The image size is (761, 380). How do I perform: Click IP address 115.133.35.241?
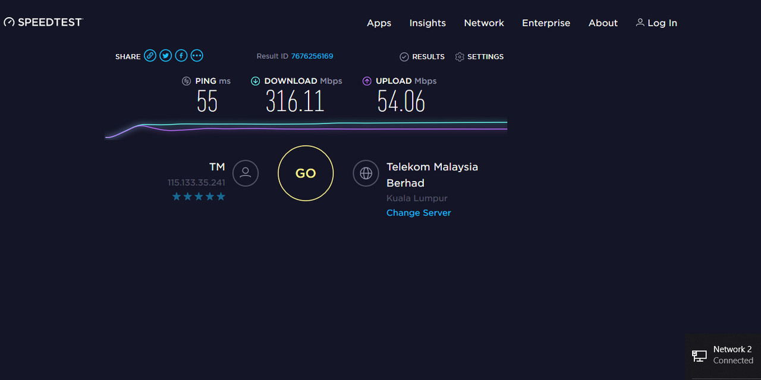[196, 183]
